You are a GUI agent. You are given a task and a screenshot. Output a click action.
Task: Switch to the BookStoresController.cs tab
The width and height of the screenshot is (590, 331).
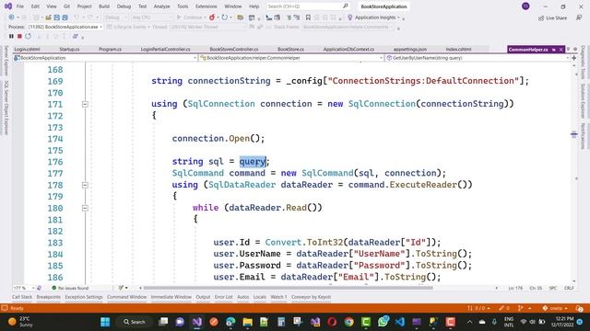tap(234, 49)
